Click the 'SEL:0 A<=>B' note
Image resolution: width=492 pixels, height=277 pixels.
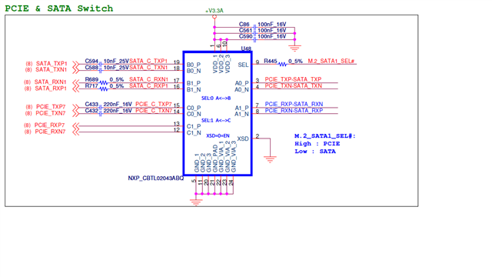point(216,98)
